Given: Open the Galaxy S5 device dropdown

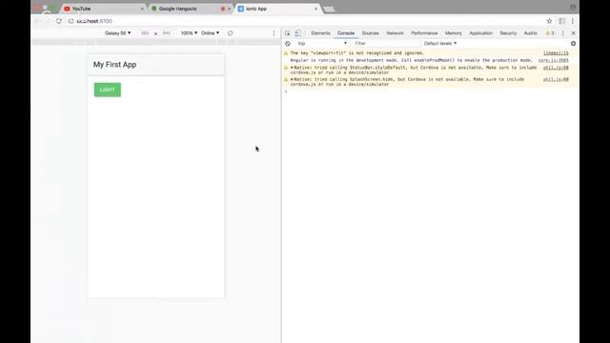Looking at the screenshot, I should 118,33.
